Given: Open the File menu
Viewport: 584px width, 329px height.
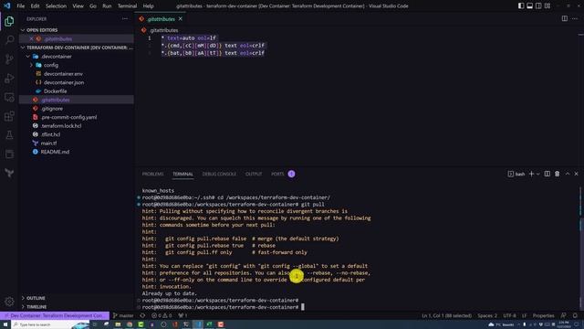Looking at the screenshot, I should [x=21, y=6].
